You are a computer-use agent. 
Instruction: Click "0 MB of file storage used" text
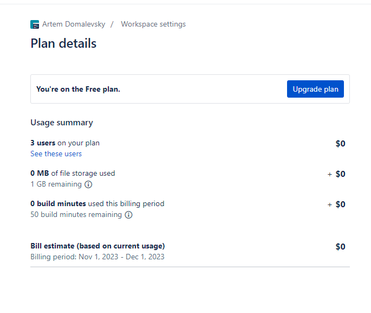73,174
